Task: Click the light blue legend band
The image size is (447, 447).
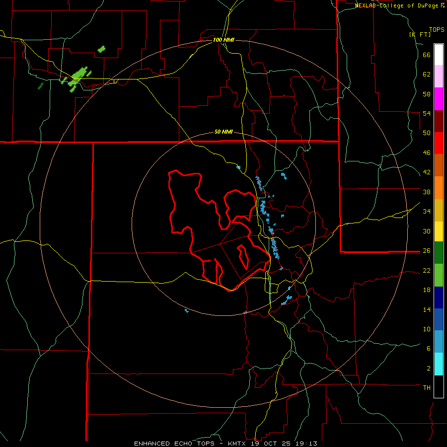Action: (x=439, y=342)
